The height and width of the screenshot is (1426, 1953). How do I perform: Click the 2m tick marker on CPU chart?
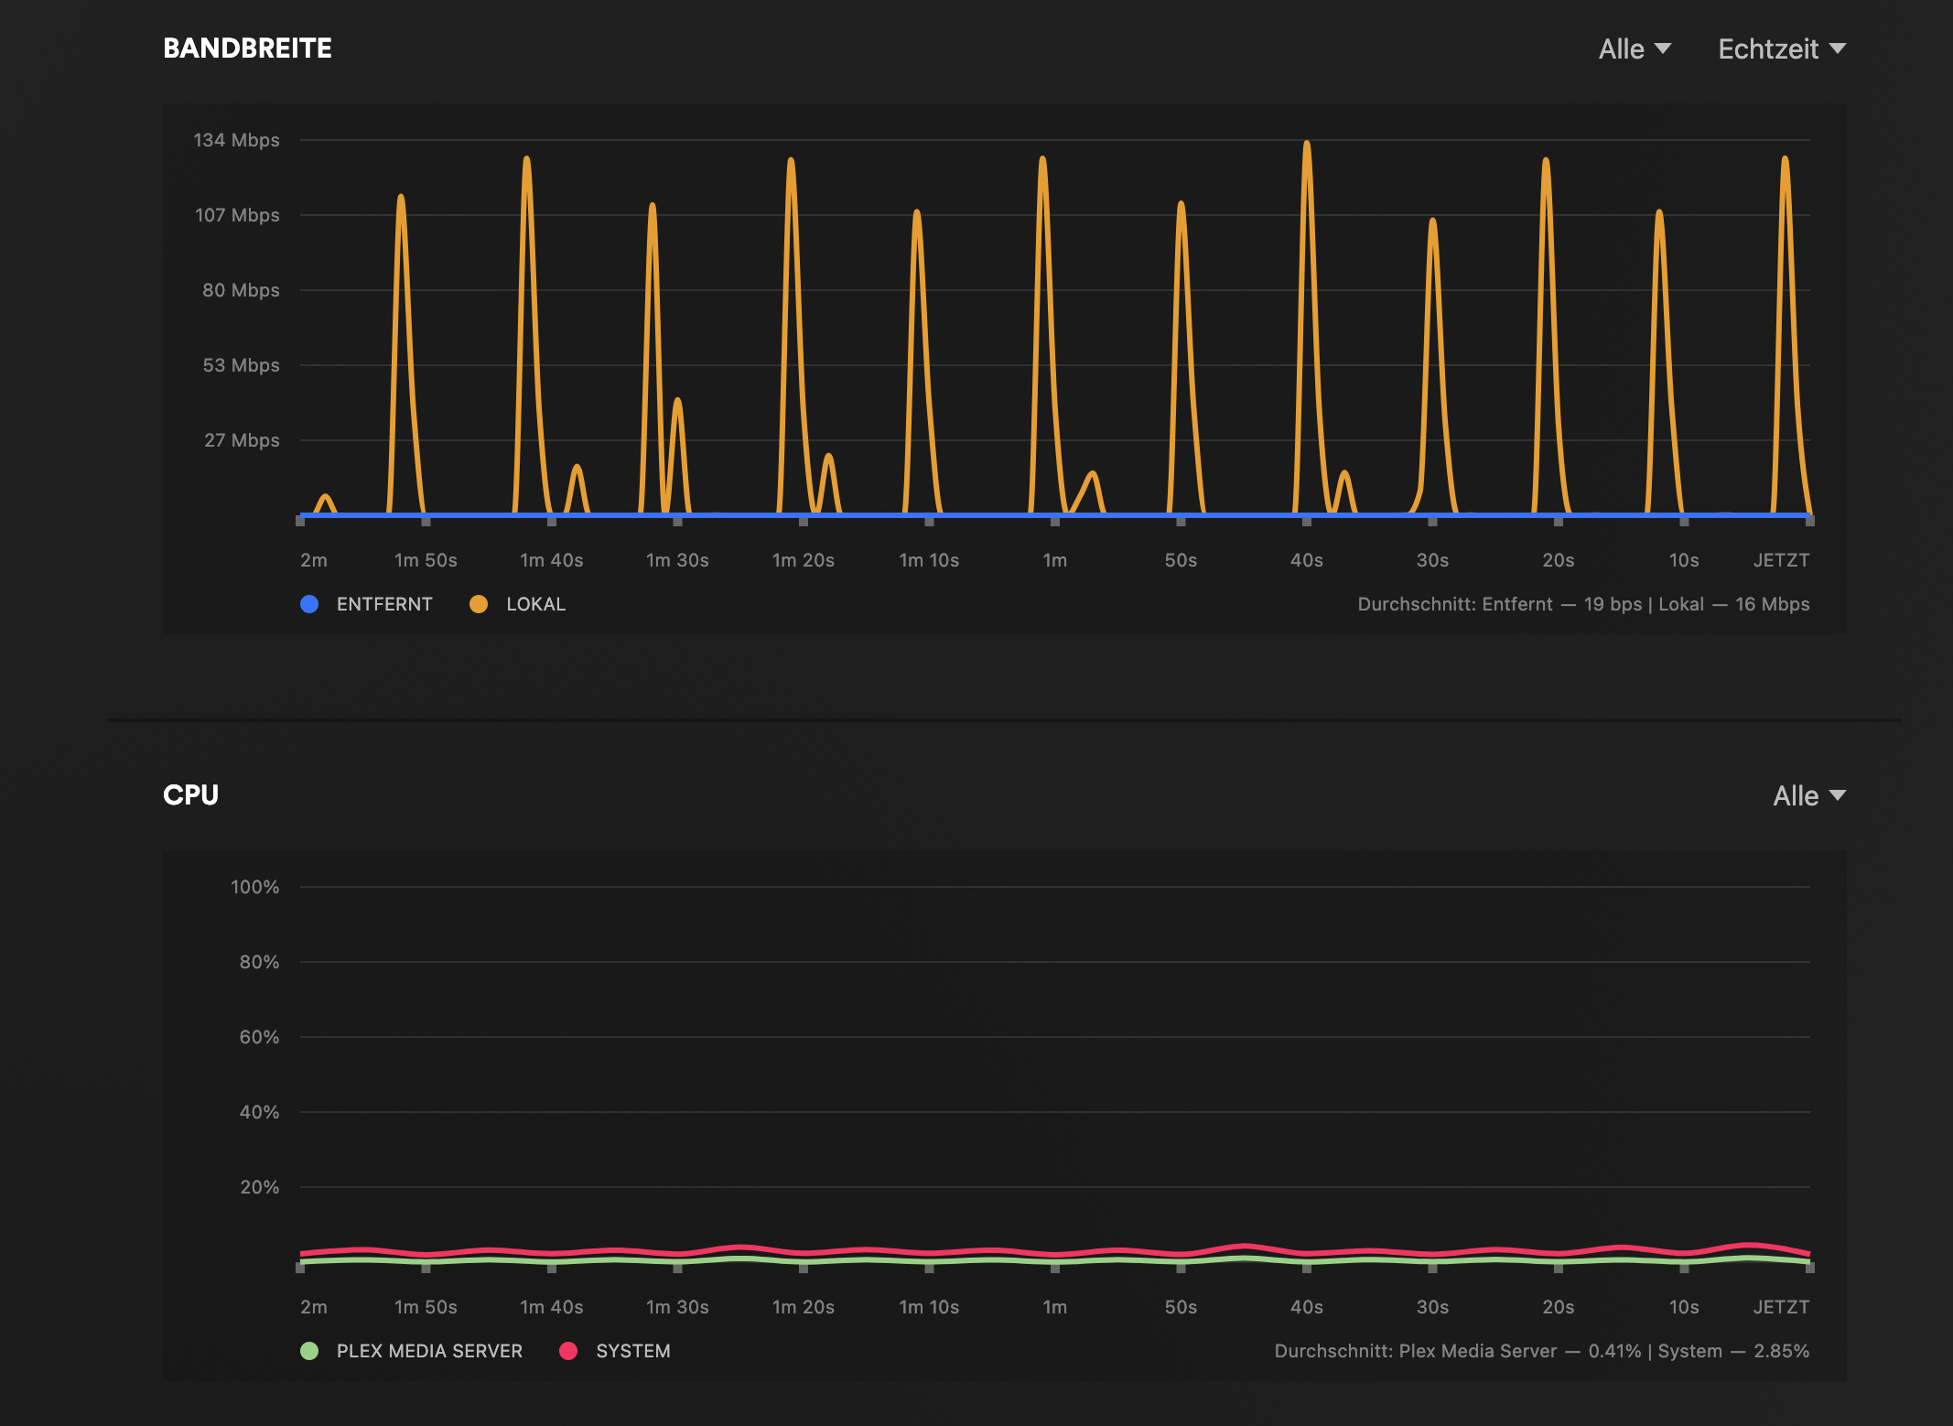pyautogui.click(x=300, y=1268)
